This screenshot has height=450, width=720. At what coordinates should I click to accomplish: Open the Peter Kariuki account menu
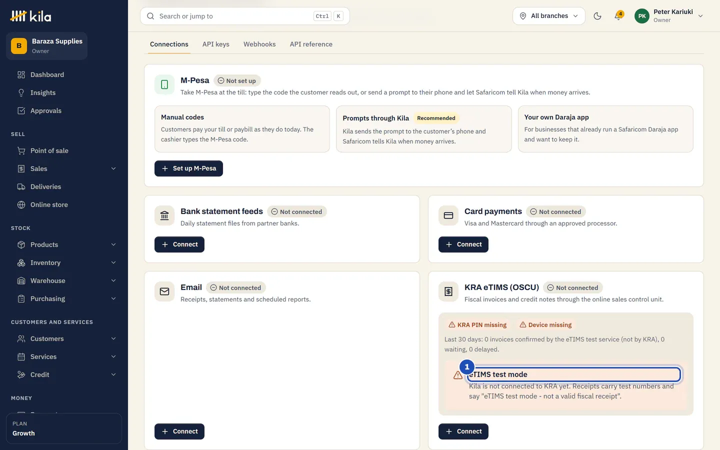669,16
